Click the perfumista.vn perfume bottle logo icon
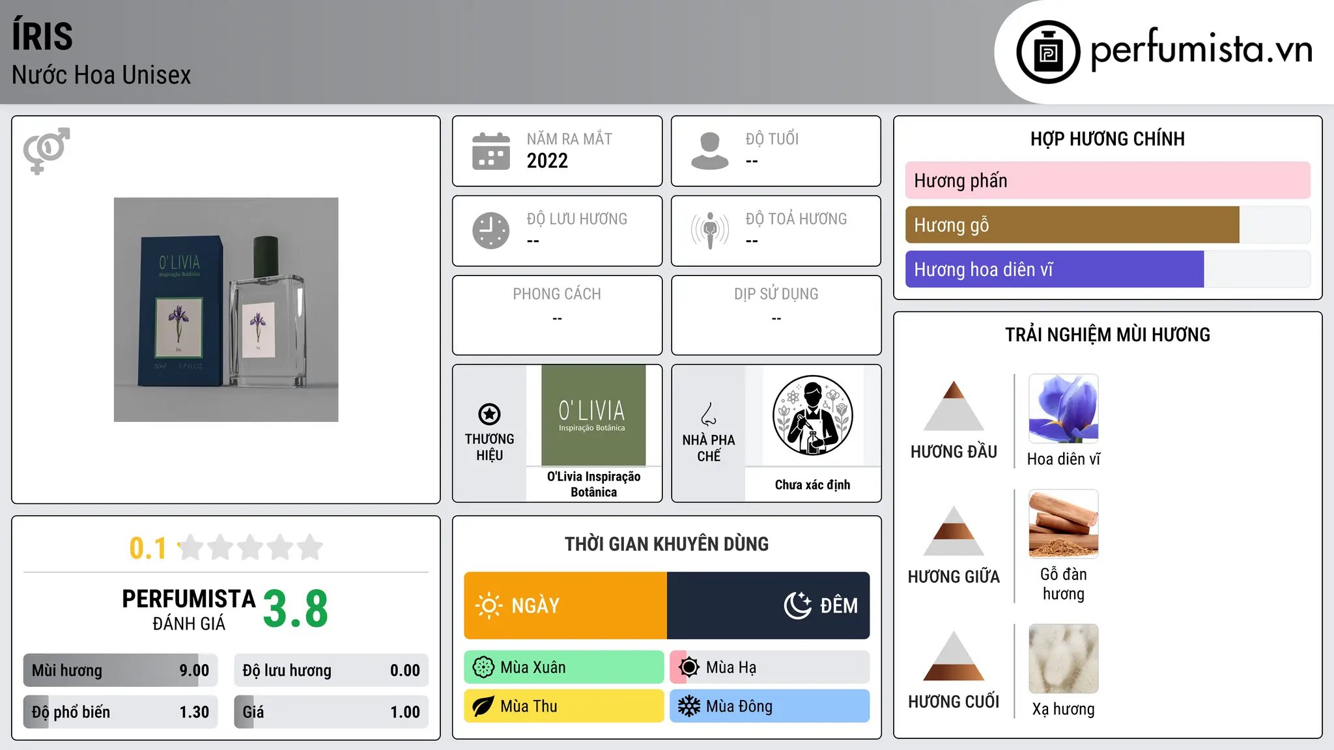The width and height of the screenshot is (1334, 750). pyautogui.click(x=1048, y=52)
